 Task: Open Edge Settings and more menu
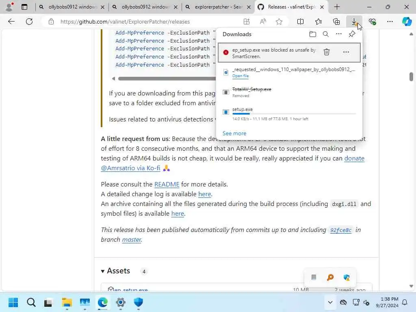coord(390,22)
